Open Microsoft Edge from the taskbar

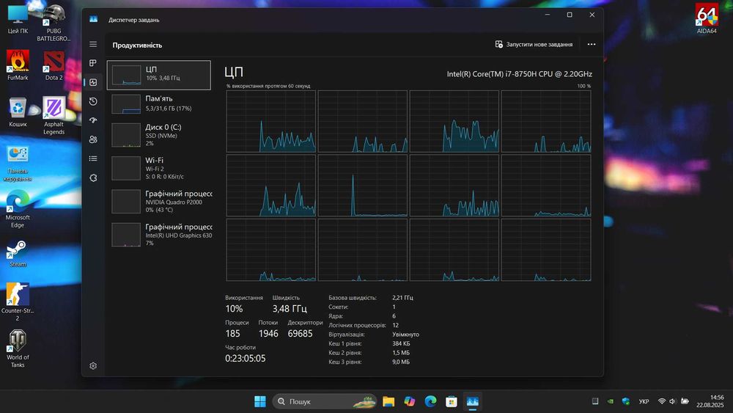pyautogui.click(x=430, y=401)
